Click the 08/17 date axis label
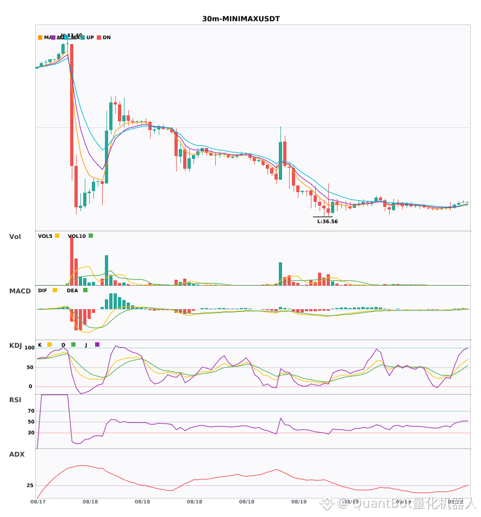Viewport: 481px width, 517px height. tap(38, 502)
